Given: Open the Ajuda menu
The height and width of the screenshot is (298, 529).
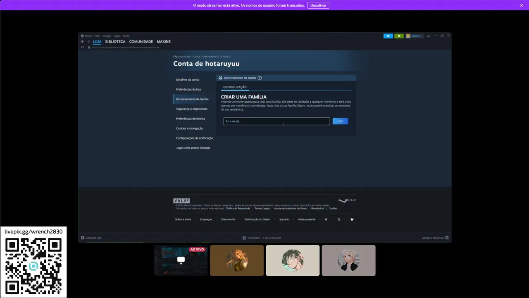Looking at the screenshot, I should pyautogui.click(x=126, y=36).
